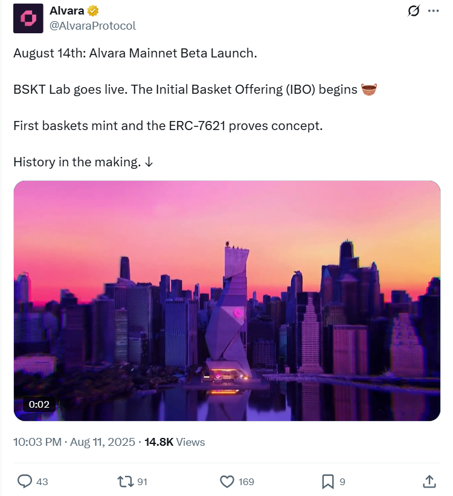Click the 91 reposts count

pos(143,482)
